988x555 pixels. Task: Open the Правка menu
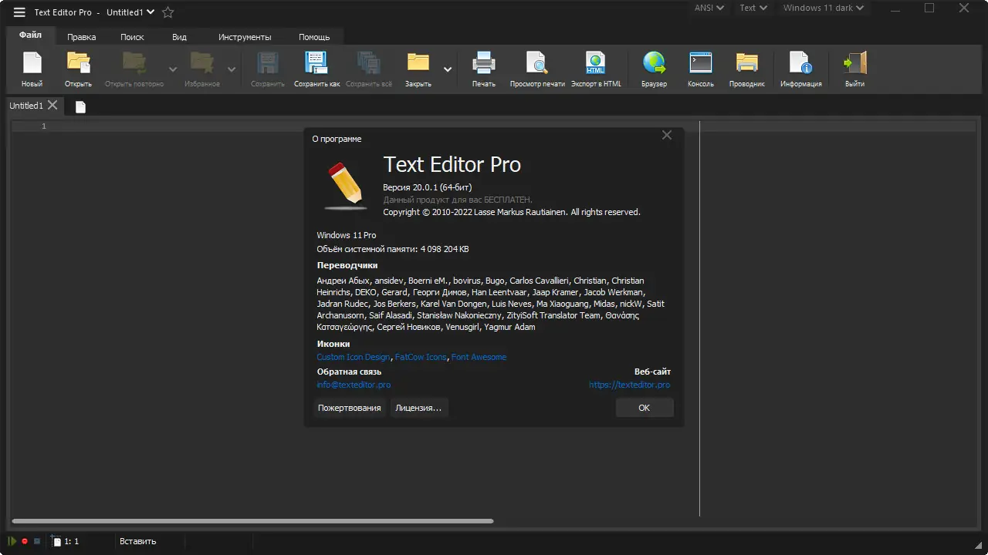pos(81,36)
